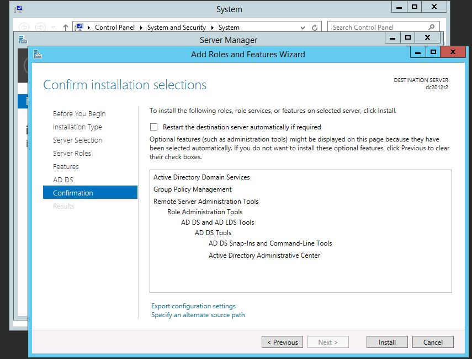
Task: Click destination server name dc2012r2
Action: click(x=437, y=88)
